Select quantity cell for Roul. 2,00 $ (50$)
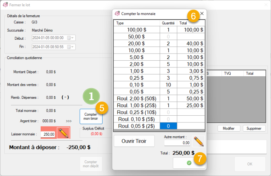The height and width of the screenshot is (176, 271). (168, 98)
